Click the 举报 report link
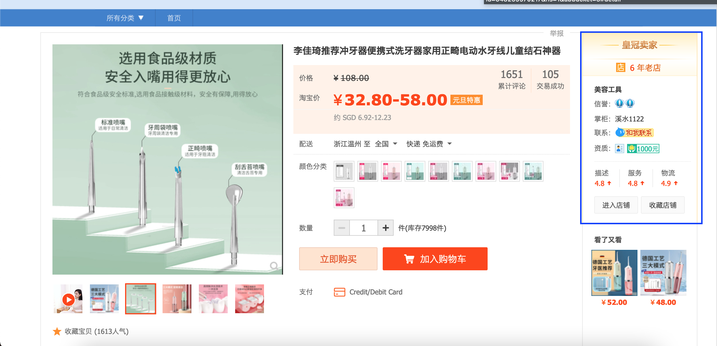This screenshot has height=346, width=717. click(556, 33)
